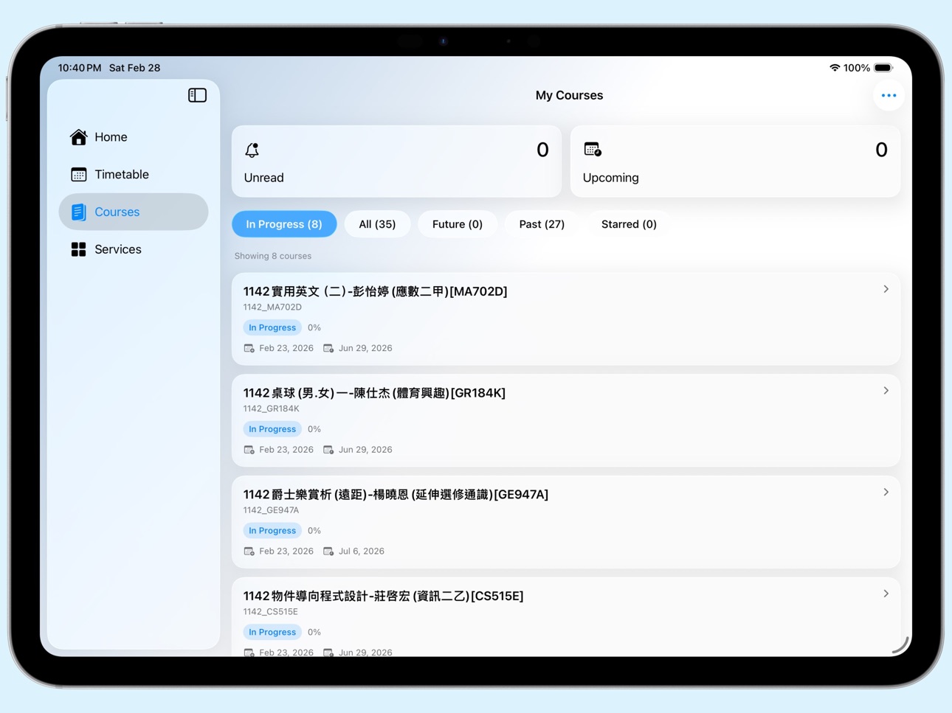Click end date icon of MA702D course

(x=328, y=348)
